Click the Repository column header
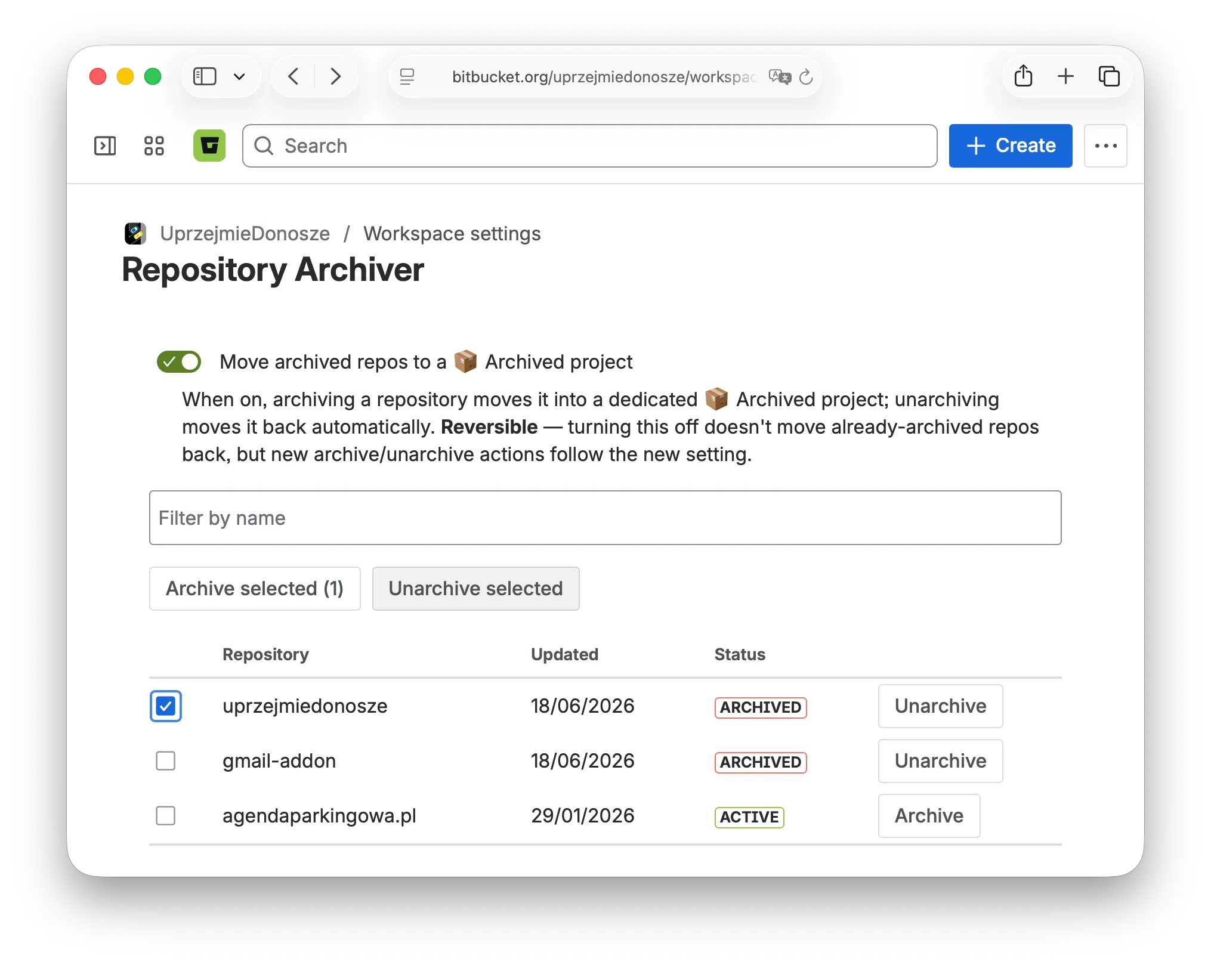Viewport: 1211px width, 965px height. pos(265,654)
